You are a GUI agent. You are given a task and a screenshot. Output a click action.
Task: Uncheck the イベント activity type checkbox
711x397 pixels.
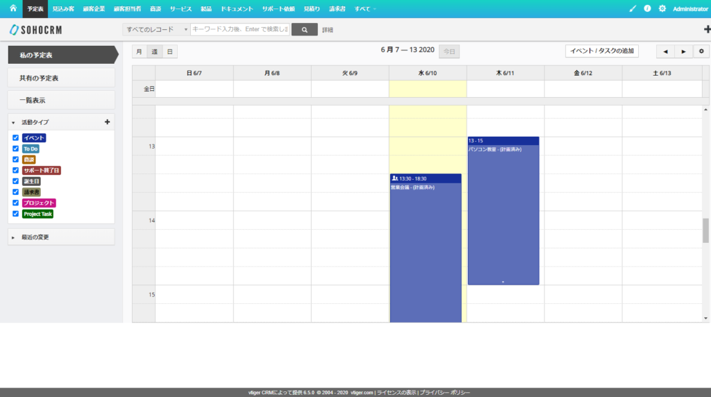(15, 138)
